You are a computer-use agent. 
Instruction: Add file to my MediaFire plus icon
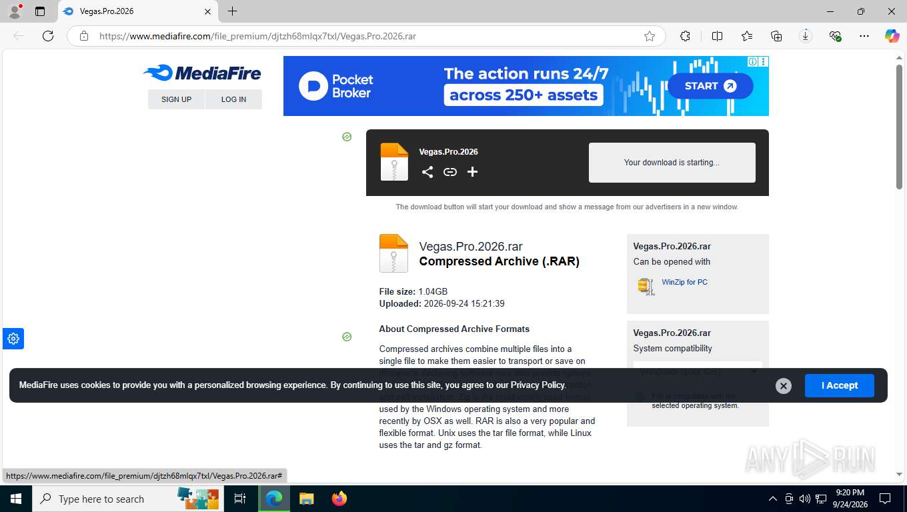pyautogui.click(x=473, y=172)
